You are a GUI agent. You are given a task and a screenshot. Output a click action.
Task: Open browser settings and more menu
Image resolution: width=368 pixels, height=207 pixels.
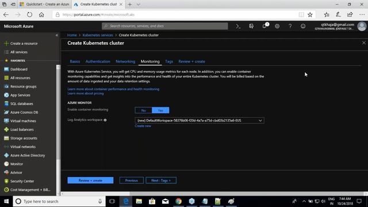[362, 14]
